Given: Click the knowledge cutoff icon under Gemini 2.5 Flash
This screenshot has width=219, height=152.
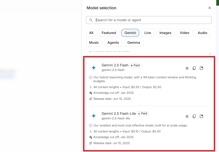Looking at the screenshot, I should tap(91, 93).
